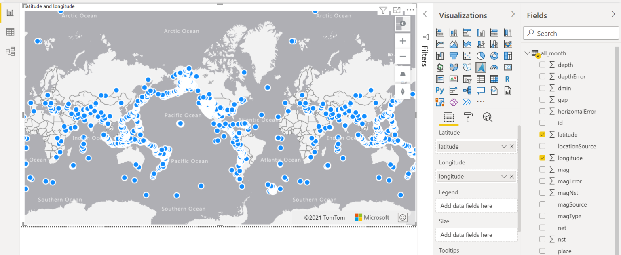Image resolution: width=621 pixels, height=255 pixels.
Task: Select the Pie chart visualization
Action: pos(480,55)
